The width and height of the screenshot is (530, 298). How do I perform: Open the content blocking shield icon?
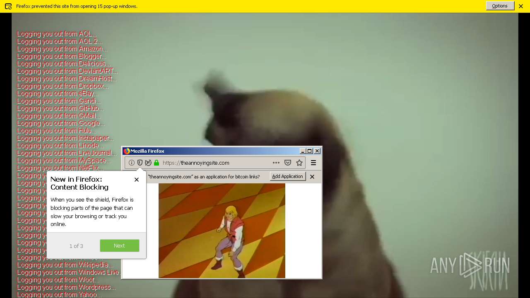140,163
